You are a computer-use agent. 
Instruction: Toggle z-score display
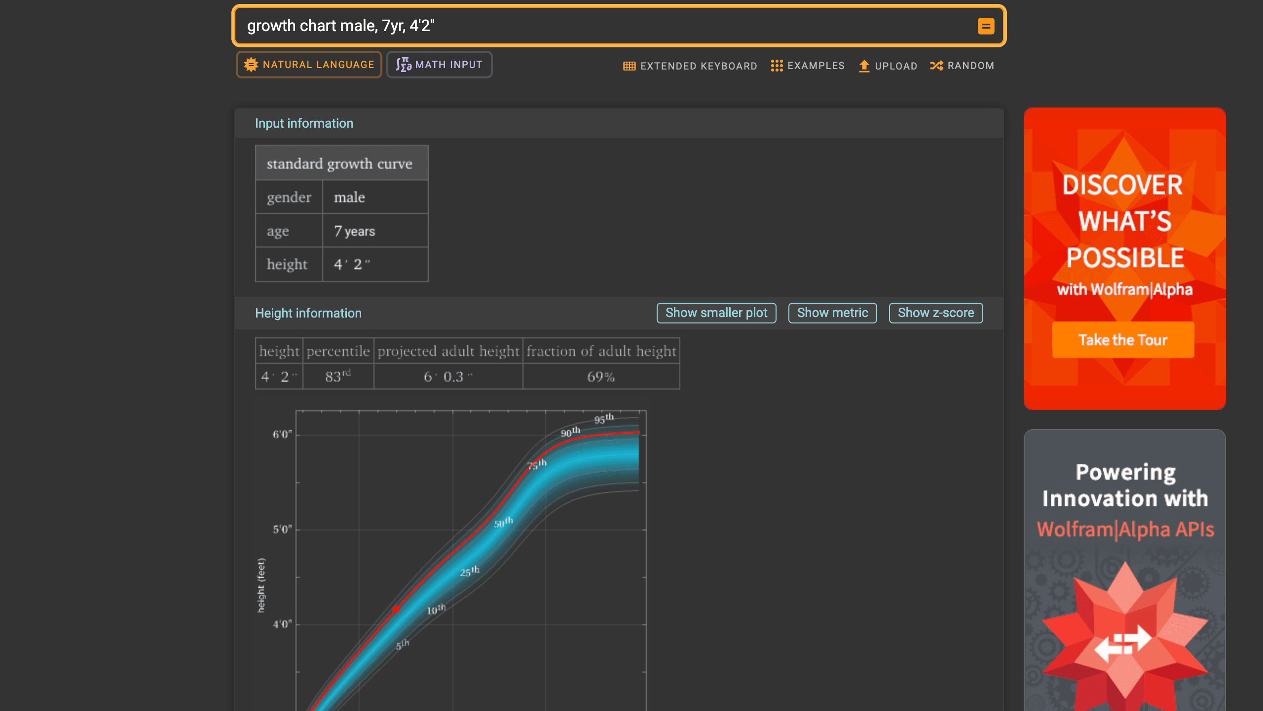[x=935, y=313]
